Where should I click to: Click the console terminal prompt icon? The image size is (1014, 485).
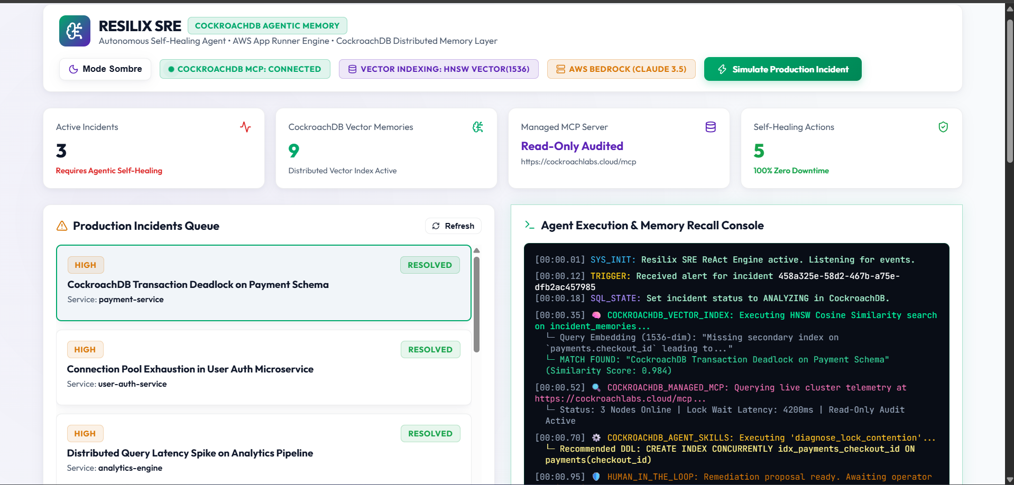(530, 225)
